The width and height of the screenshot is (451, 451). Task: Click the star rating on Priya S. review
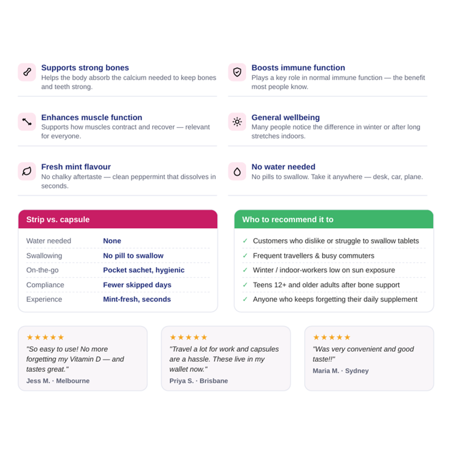(x=189, y=337)
